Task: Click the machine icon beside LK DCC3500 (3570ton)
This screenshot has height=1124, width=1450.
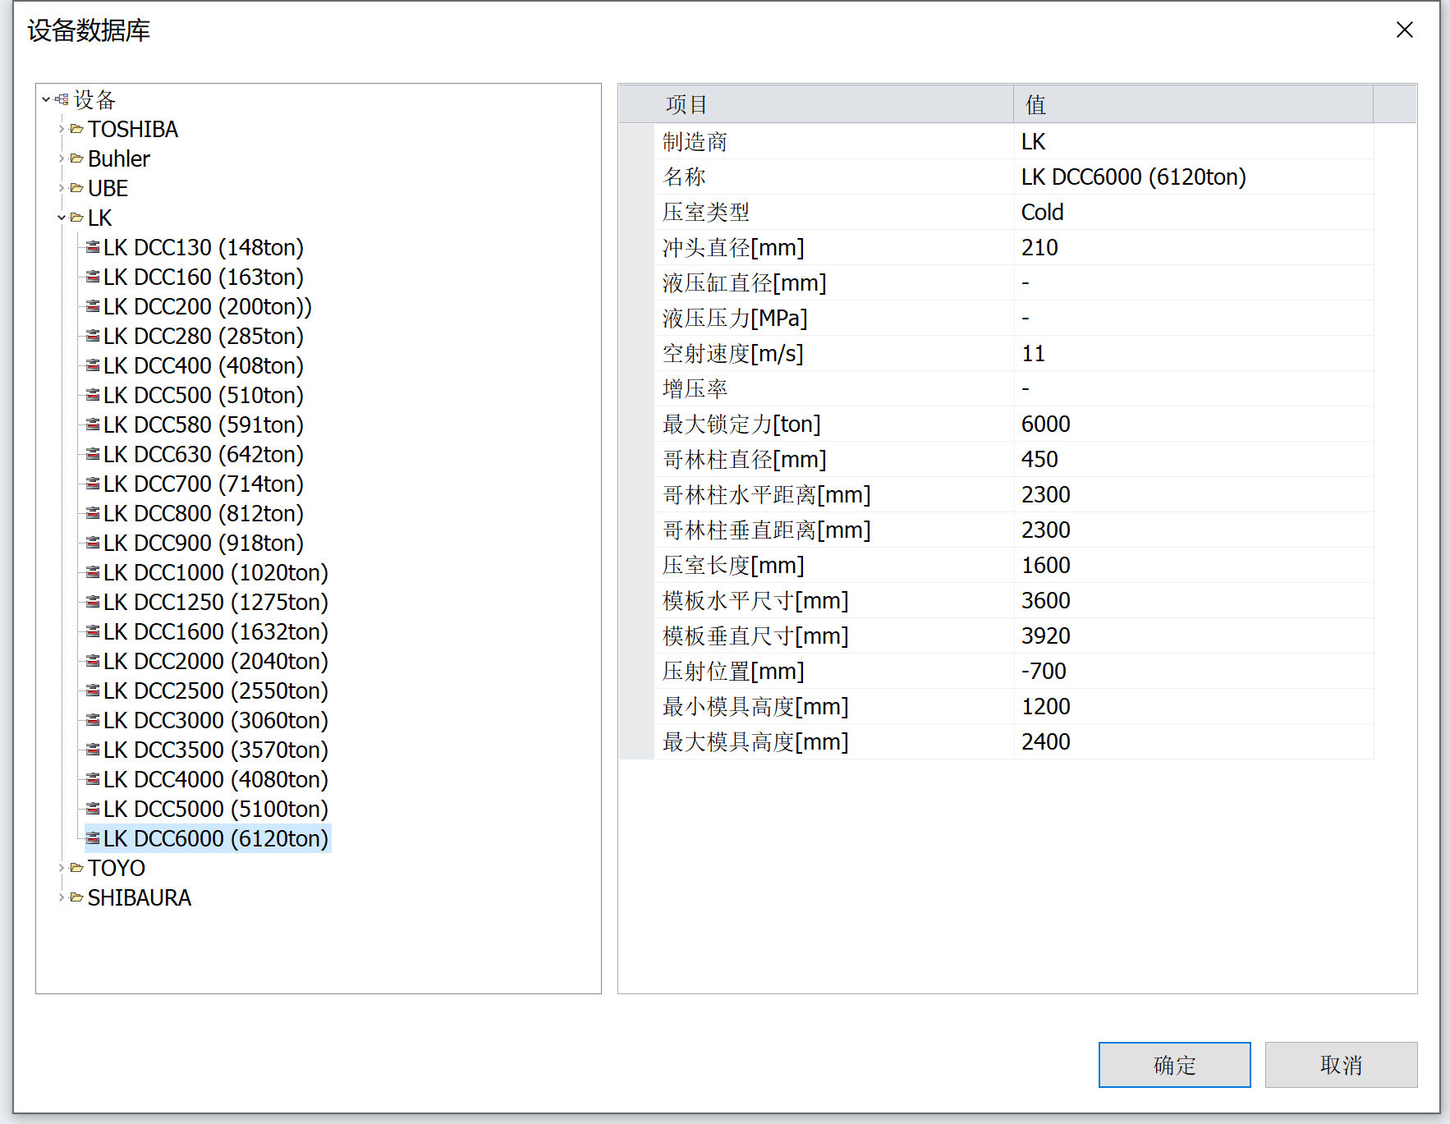Action: [x=93, y=750]
